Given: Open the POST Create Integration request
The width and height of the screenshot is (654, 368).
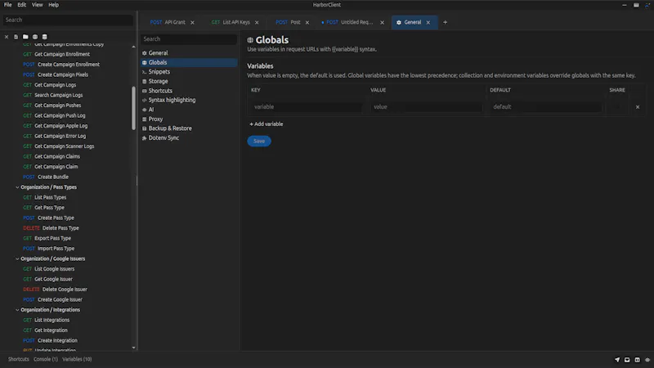Looking at the screenshot, I should coord(50,340).
